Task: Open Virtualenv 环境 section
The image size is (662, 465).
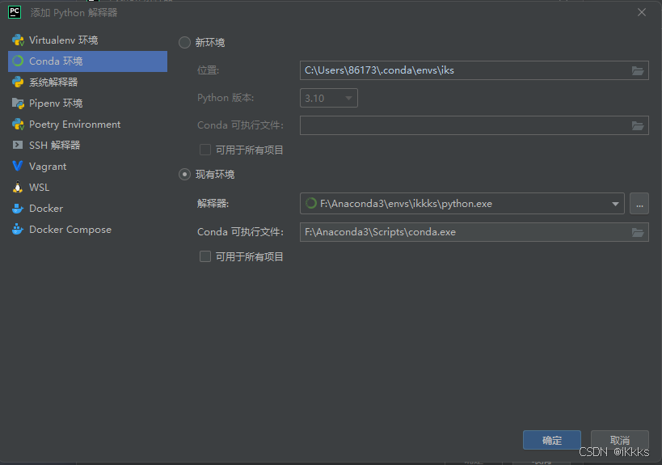Action: (x=88, y=40)
